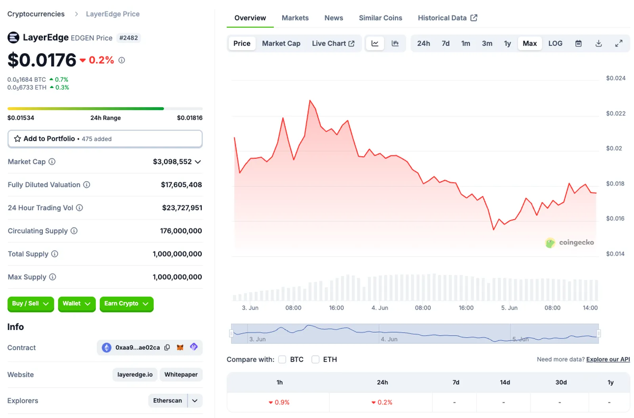634x418 pixels.
Task: Switch to candlestick chart icon
Action: 395,43
